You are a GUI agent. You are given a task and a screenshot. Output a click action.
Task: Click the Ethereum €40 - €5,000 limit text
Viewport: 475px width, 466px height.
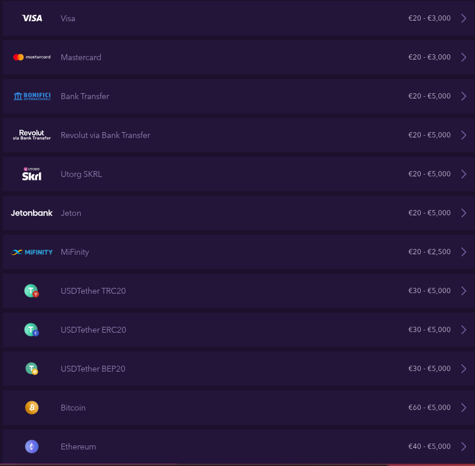pyautogui.click(x=429, y=447)
